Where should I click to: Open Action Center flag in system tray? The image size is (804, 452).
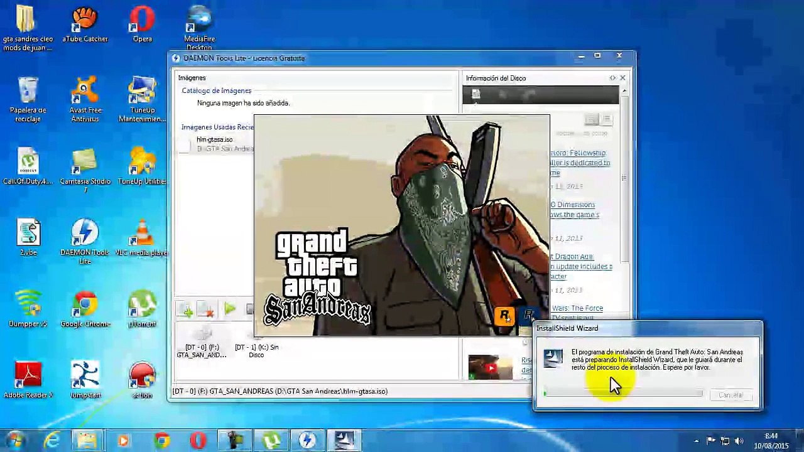coord(710,441)
